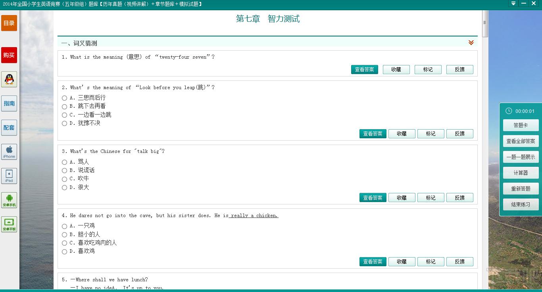The width and height of the screenshot is (542, 292).
Task: Click the red 购买 sidebar button
Action: click(x=9, y=55)
